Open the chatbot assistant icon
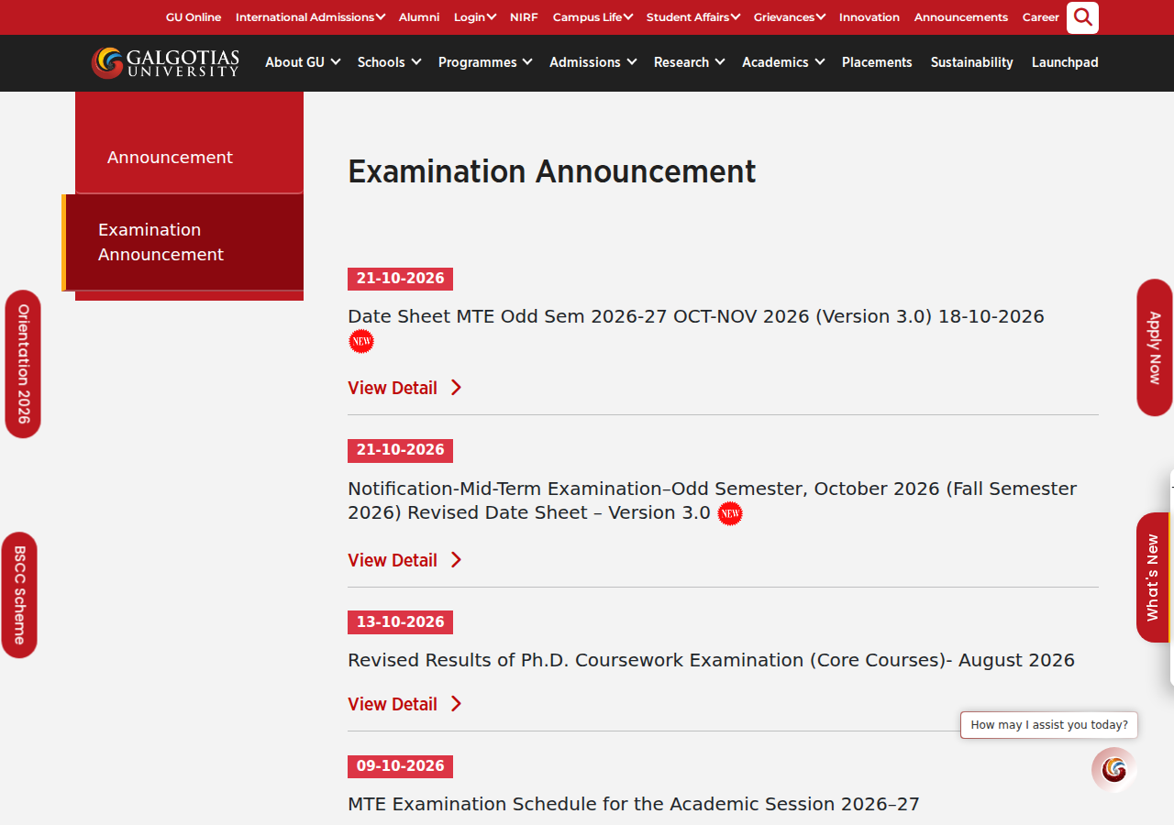The width and height of the screenshot is (1174, 825). click(1114, 769)
